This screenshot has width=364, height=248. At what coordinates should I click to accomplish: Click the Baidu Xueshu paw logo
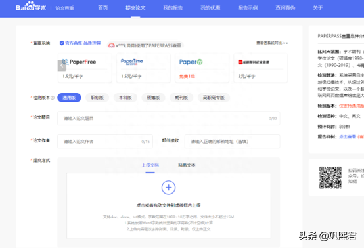[x=31, y=7]
